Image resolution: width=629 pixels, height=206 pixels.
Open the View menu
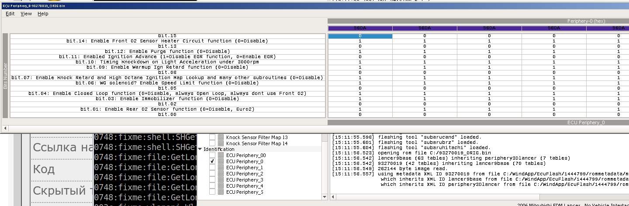26,14
